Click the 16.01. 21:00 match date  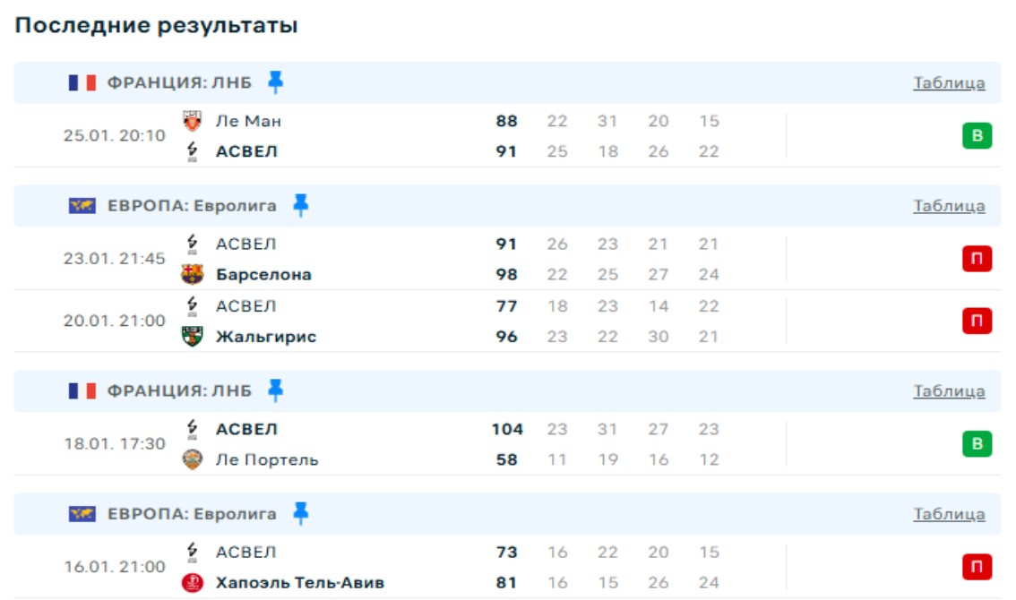pyautogui.click(x=115, y=567)
